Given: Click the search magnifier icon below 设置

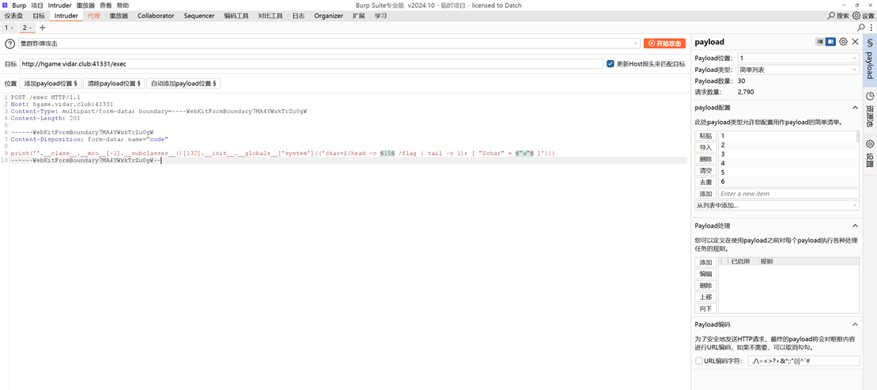Looking at the screenshot, I should 861,28.
